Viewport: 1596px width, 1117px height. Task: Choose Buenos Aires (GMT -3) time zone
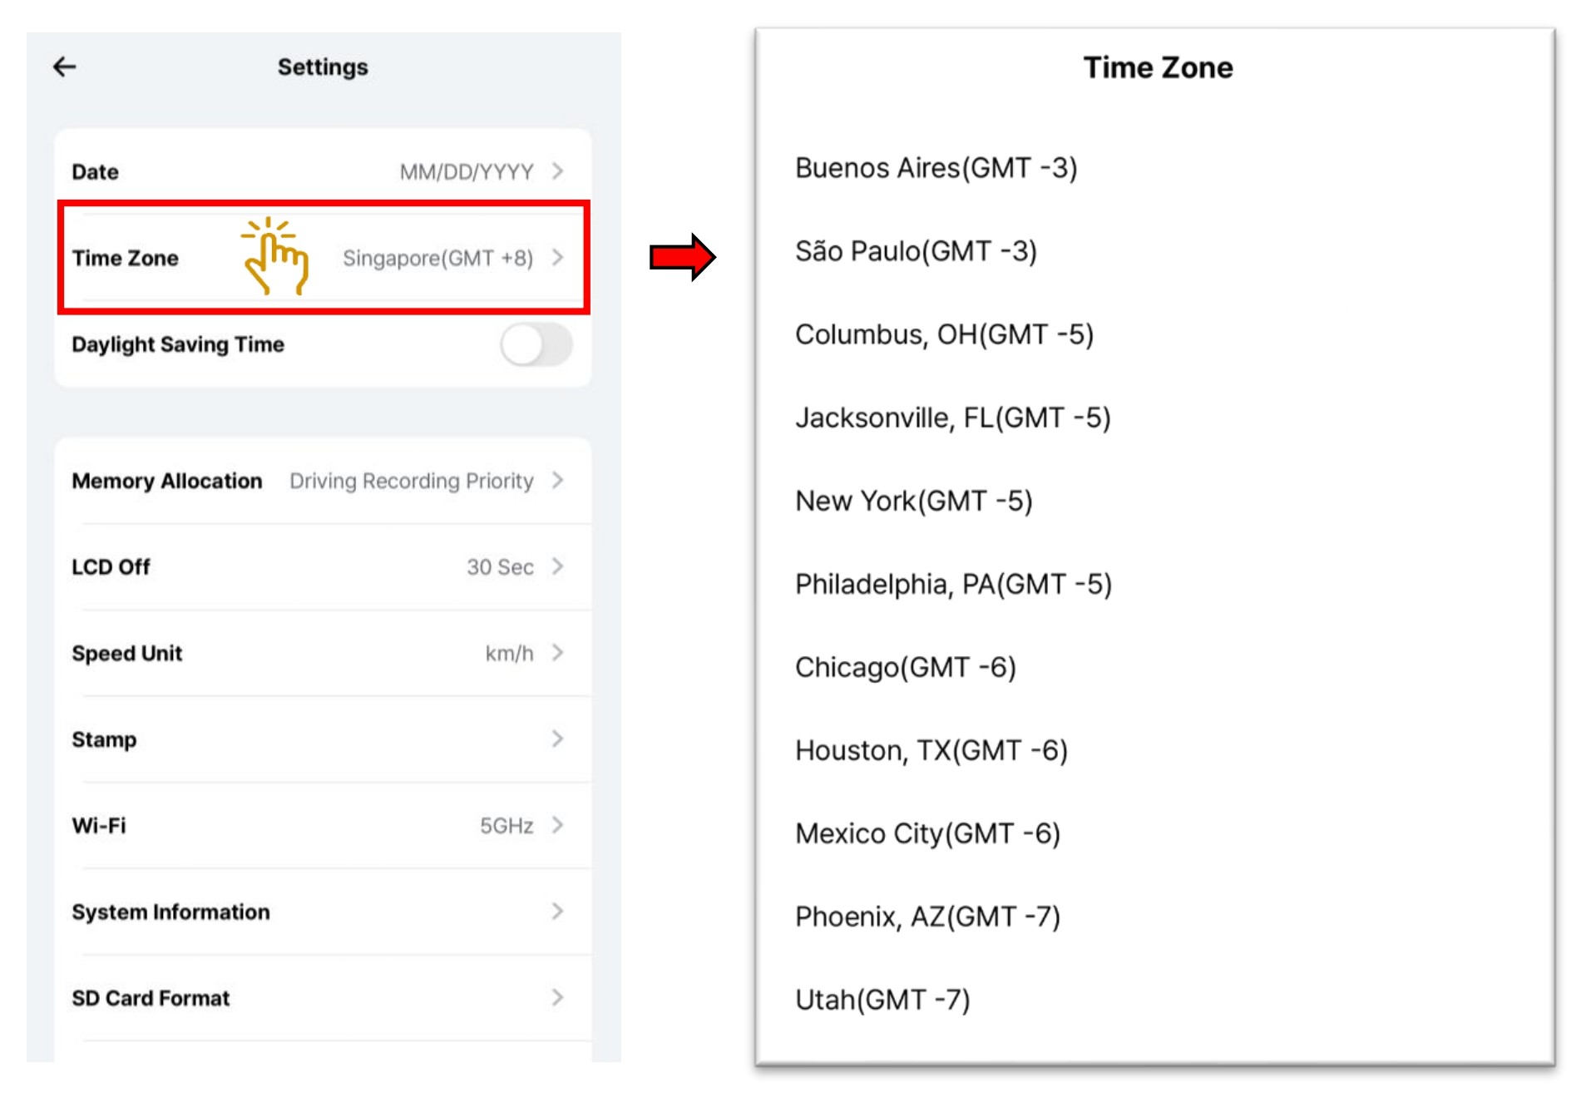(936, 168)
